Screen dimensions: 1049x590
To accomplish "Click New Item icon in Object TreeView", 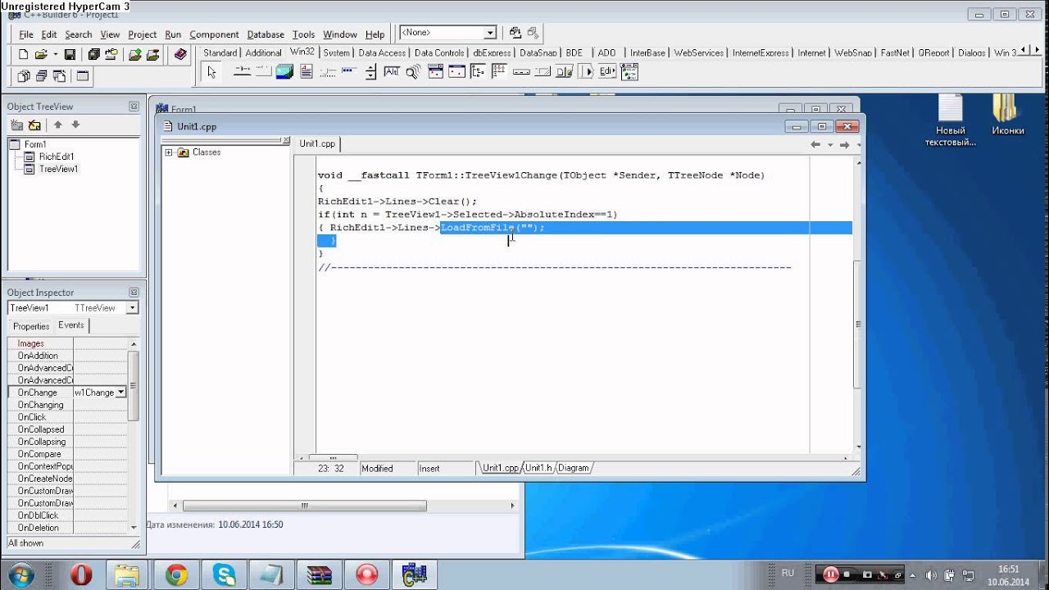I will pos(16,125).
